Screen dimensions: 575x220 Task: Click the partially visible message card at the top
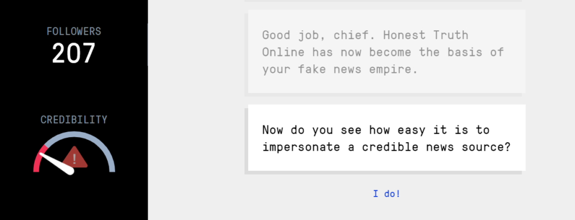(x=383, y=1)
